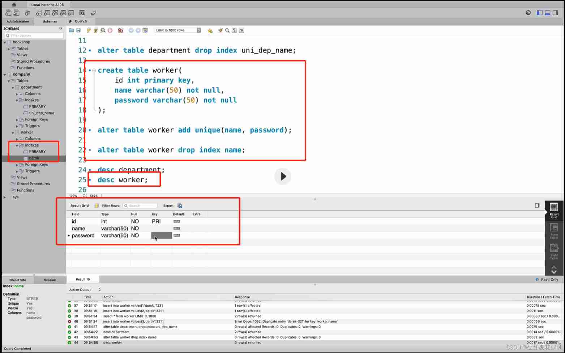Image resolution: width=565 pixels, height=353 pixels.
Task: Open Workbench preferences gear
Action: pos(528,13)
